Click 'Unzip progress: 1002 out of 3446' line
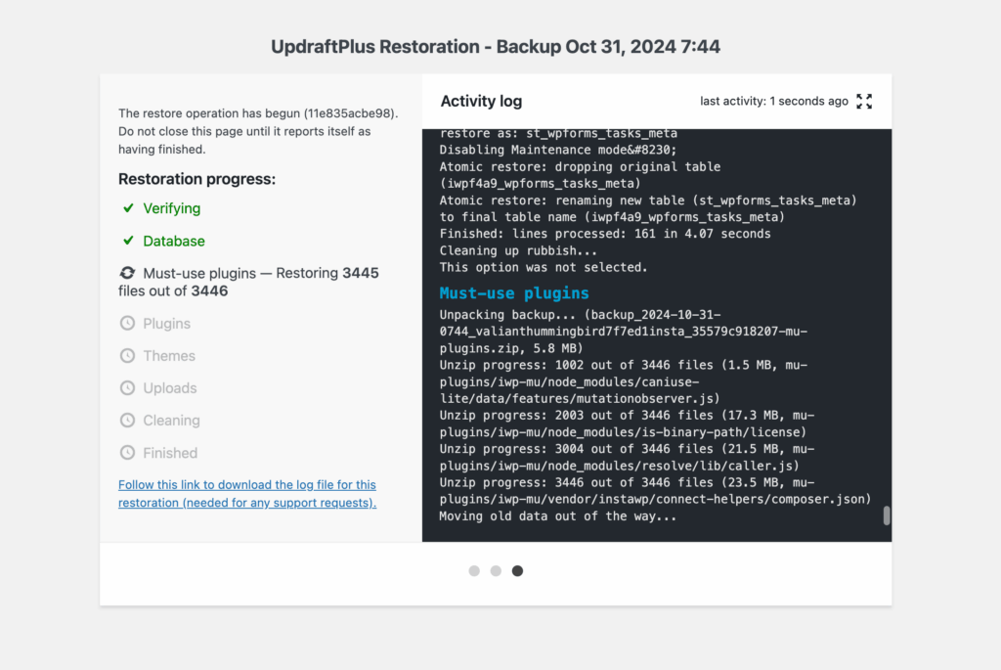Viewport: 1001px width, 670px height. pyautogui.click(x=624, y=381)
